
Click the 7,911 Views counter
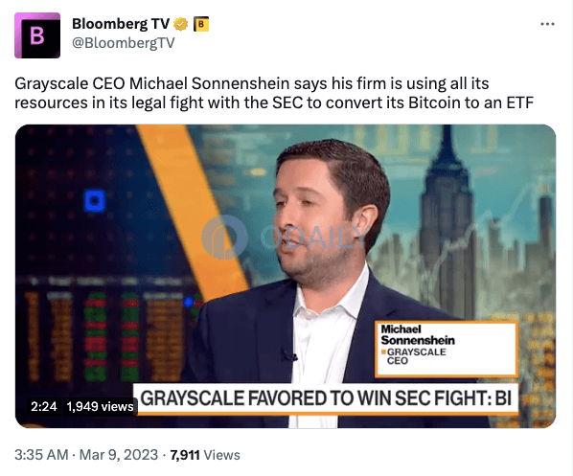coord(205,455)
